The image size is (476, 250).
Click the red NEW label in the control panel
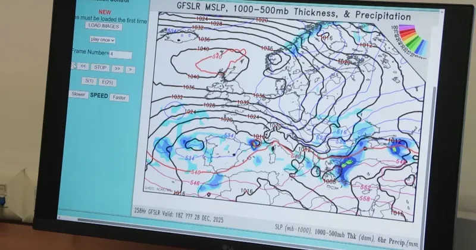click(104, 11)
